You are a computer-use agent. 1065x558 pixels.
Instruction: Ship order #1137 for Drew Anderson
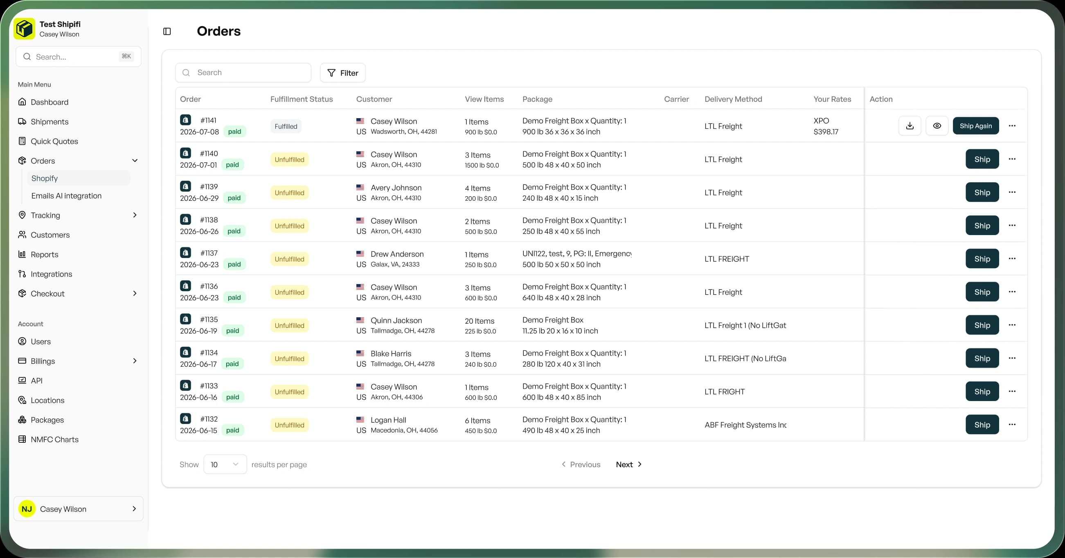[x=982, y=258]
